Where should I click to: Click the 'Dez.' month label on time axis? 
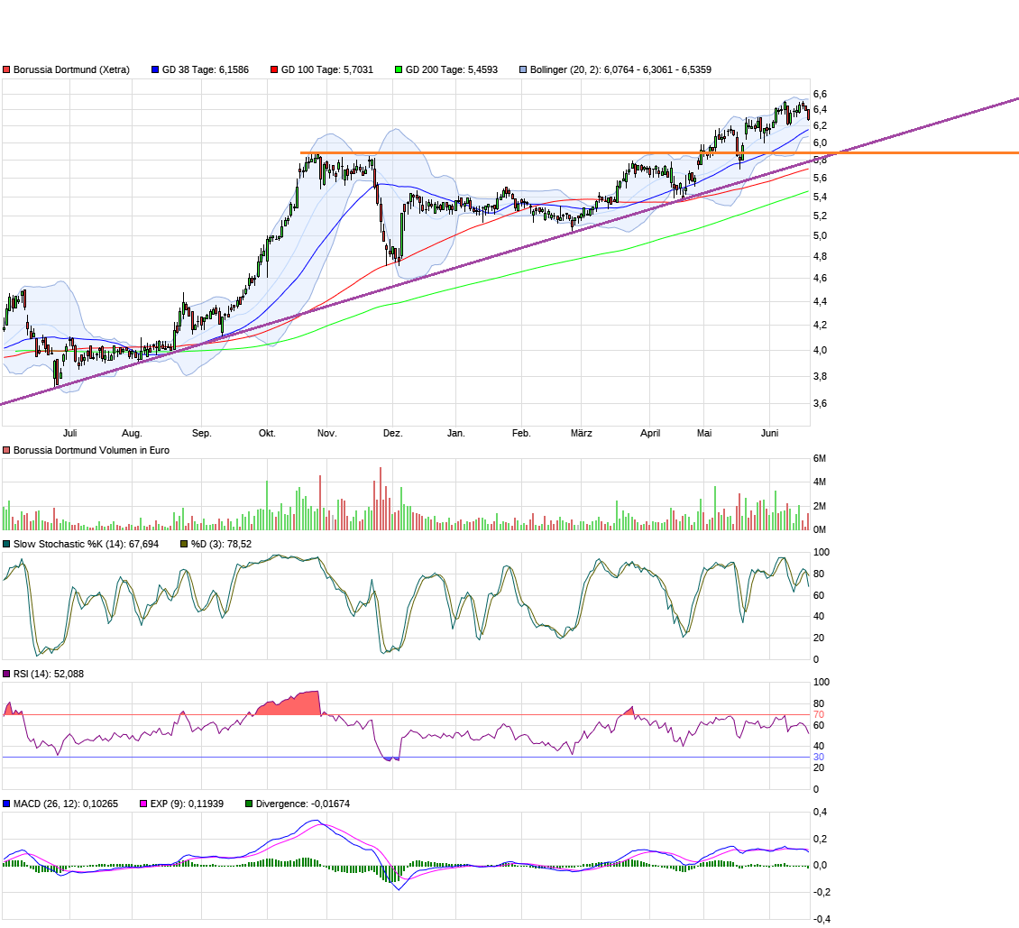pyautogui.click(x=392, y=433)
